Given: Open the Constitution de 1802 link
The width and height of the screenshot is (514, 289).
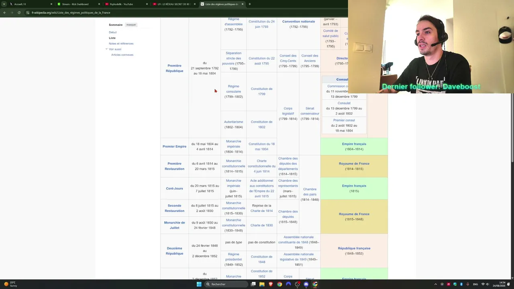Looking at the screenshot, I should pos(261,124).
